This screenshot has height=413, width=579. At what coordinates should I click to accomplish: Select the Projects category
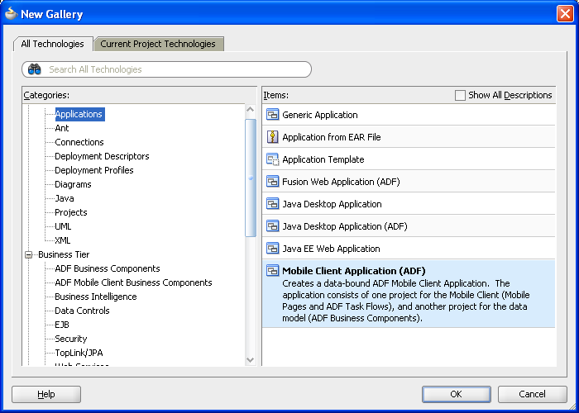point(71,212)
